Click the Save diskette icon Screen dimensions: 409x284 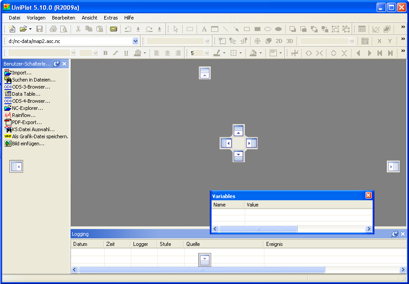39,29
